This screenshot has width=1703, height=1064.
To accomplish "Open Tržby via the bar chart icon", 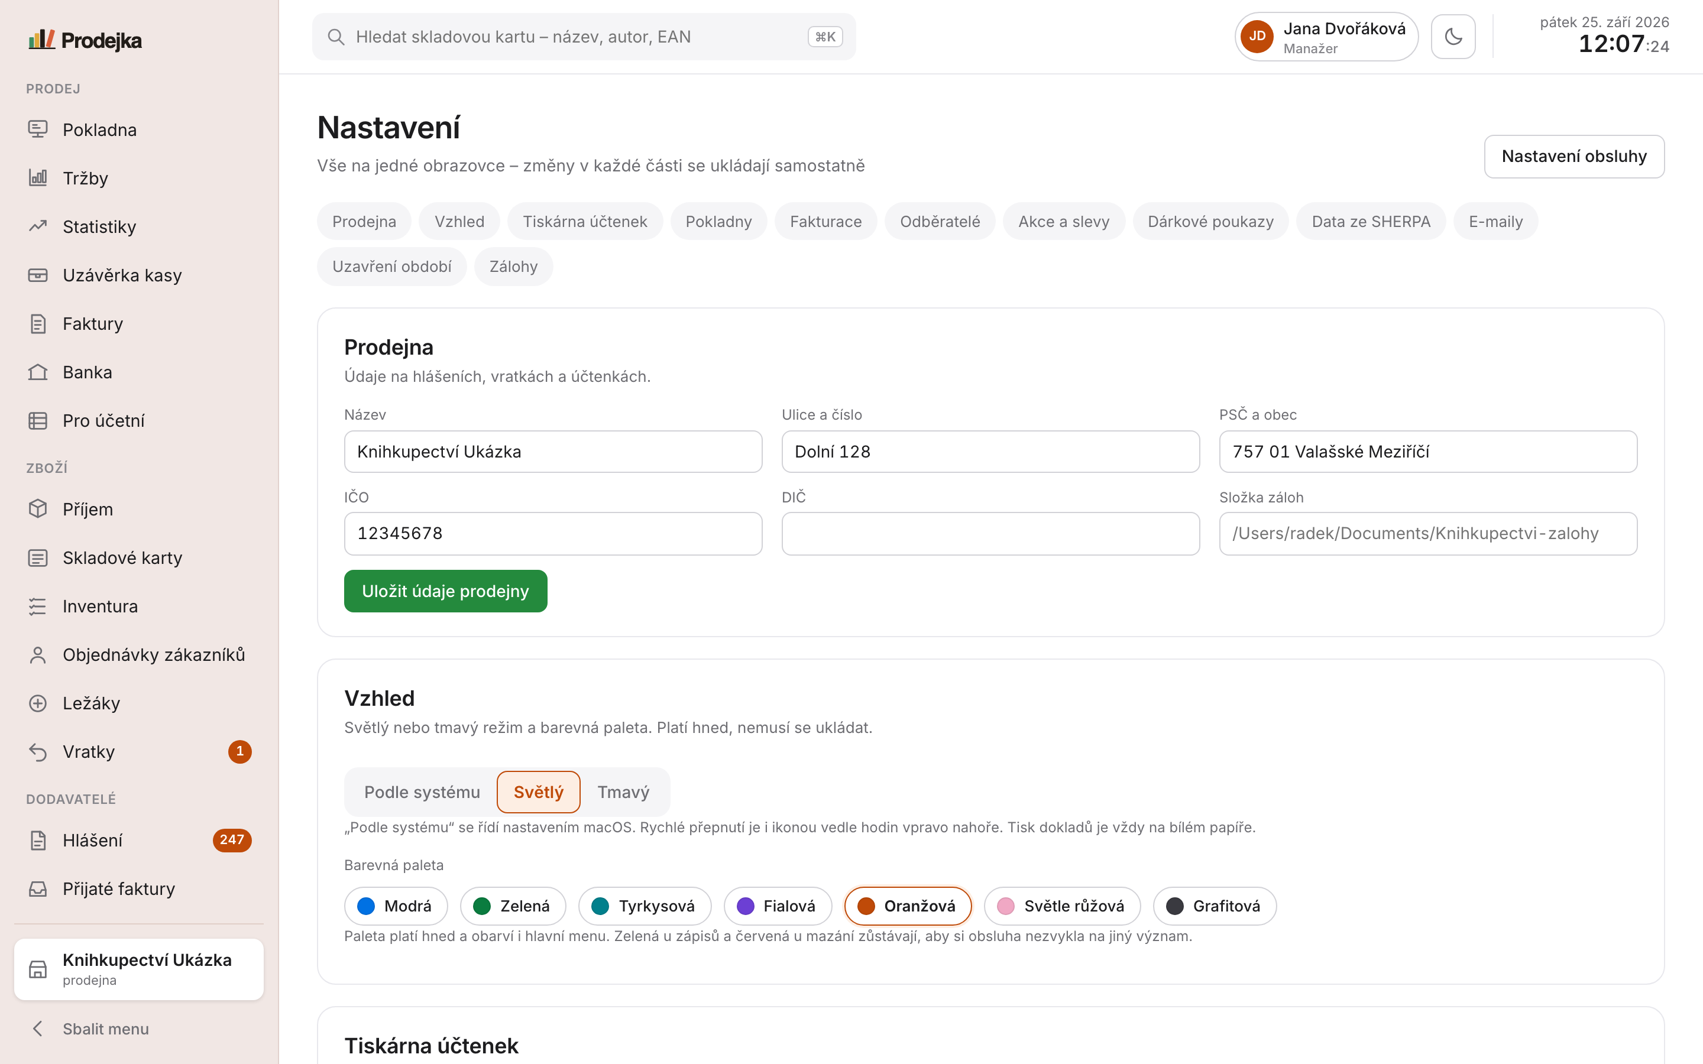I will [x=37, y=178].
